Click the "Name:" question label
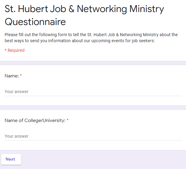The height and width of the screenshot is (169, 186). coord(12,76)
